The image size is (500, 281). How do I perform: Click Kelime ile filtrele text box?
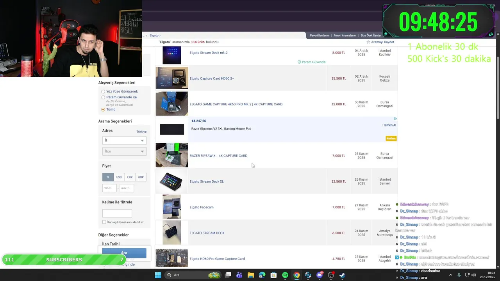click(x=117, y=213)
